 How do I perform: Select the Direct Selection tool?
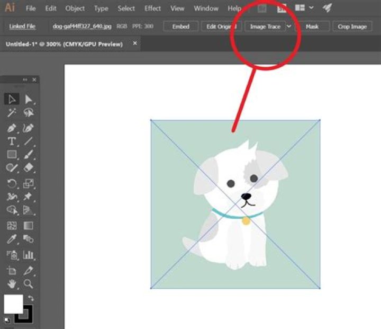click(29, 99)
